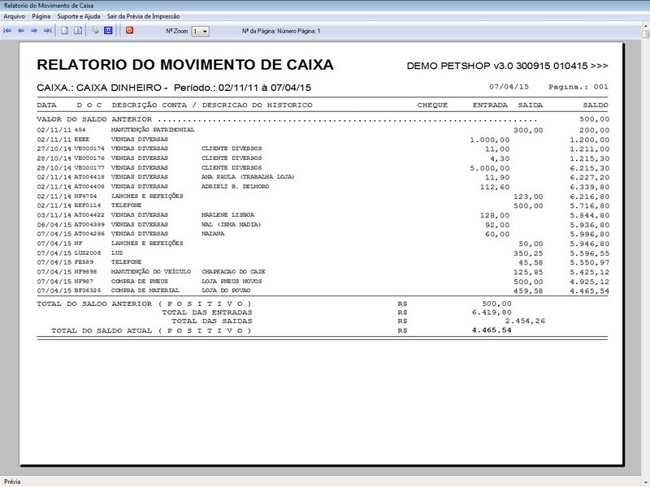The image size is (650, 487).
Task: Click NAIANA entry
Action: coord(213,234)
